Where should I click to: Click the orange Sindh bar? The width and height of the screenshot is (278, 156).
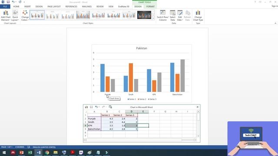click(131, 78)
